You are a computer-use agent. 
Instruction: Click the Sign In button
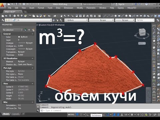[120, 4]
